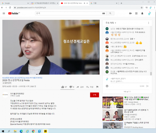Open the chat three-dot options menu
Viewport: 156px width, 133px height.
point(148,23)
